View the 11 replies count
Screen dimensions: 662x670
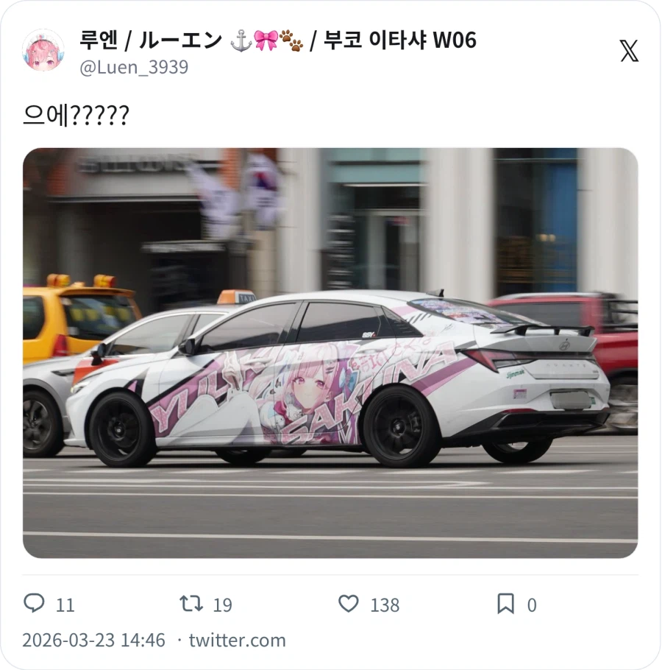click(x=65, y=605)
